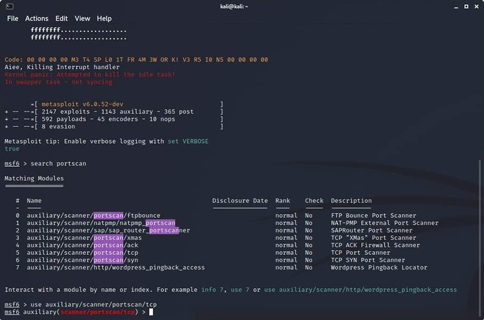Click the auxiliary/scanner/portscan/syn module entry
Image resolution: width=484 pixels, height=320 pixels.
point(82,260)
